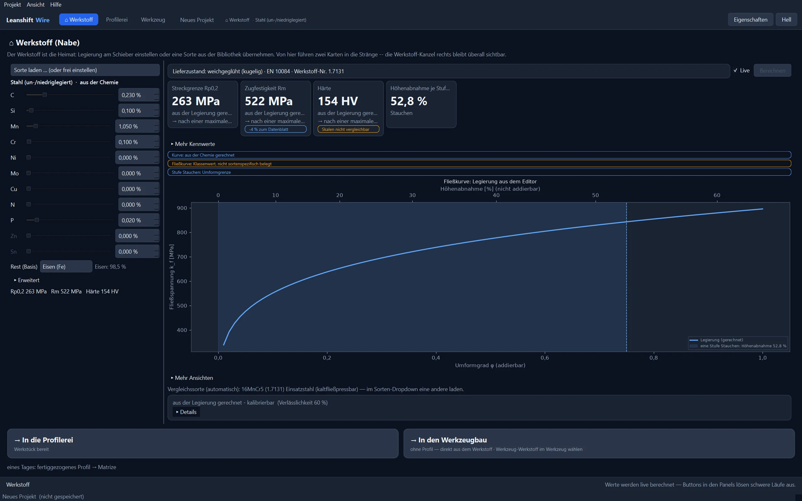
Task: Click the Mn value field 1,050 %
Action: [137, 126]
